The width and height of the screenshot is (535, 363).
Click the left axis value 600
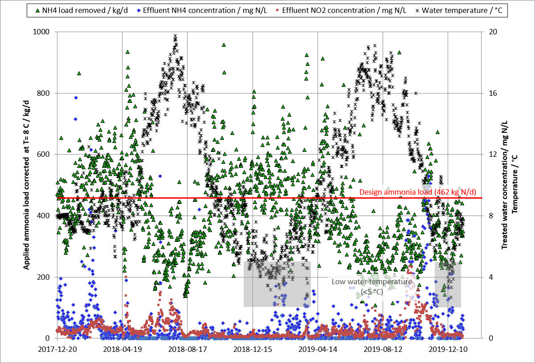[44, 155]
